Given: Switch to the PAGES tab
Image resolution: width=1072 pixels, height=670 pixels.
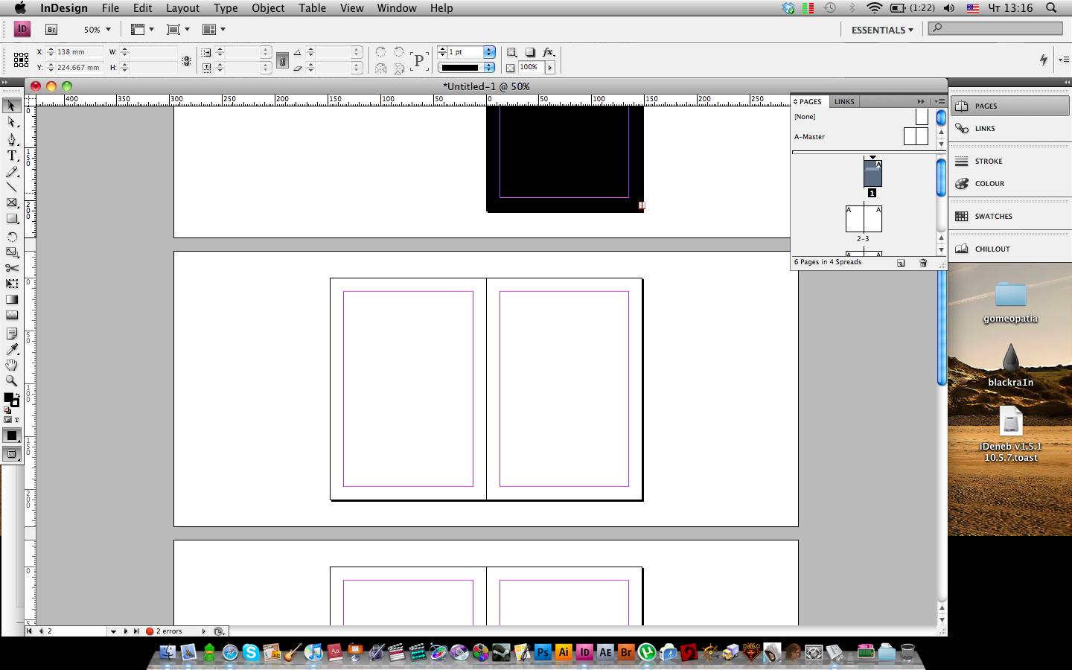Looking at the screenshot, I should coord(808,102).
